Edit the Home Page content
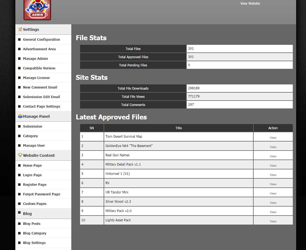The image size is (306, 250). pos(32,165)
